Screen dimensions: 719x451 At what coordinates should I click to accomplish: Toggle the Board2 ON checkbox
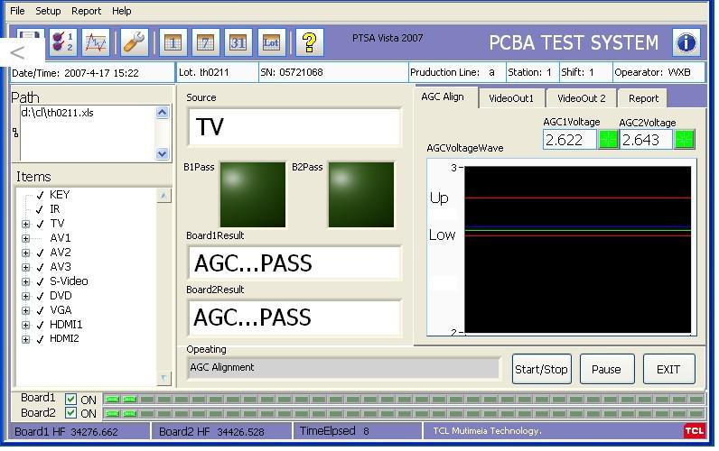tap(71, 413)
